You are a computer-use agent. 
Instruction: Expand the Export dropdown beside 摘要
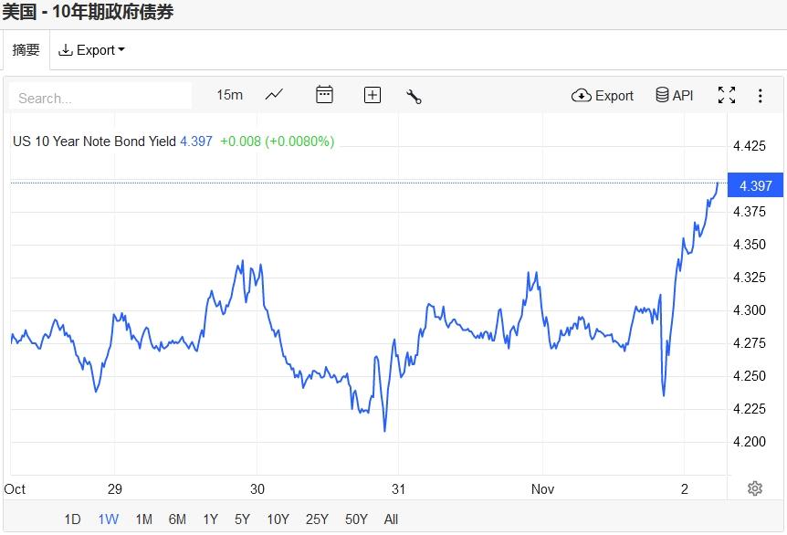pos(91,50)
